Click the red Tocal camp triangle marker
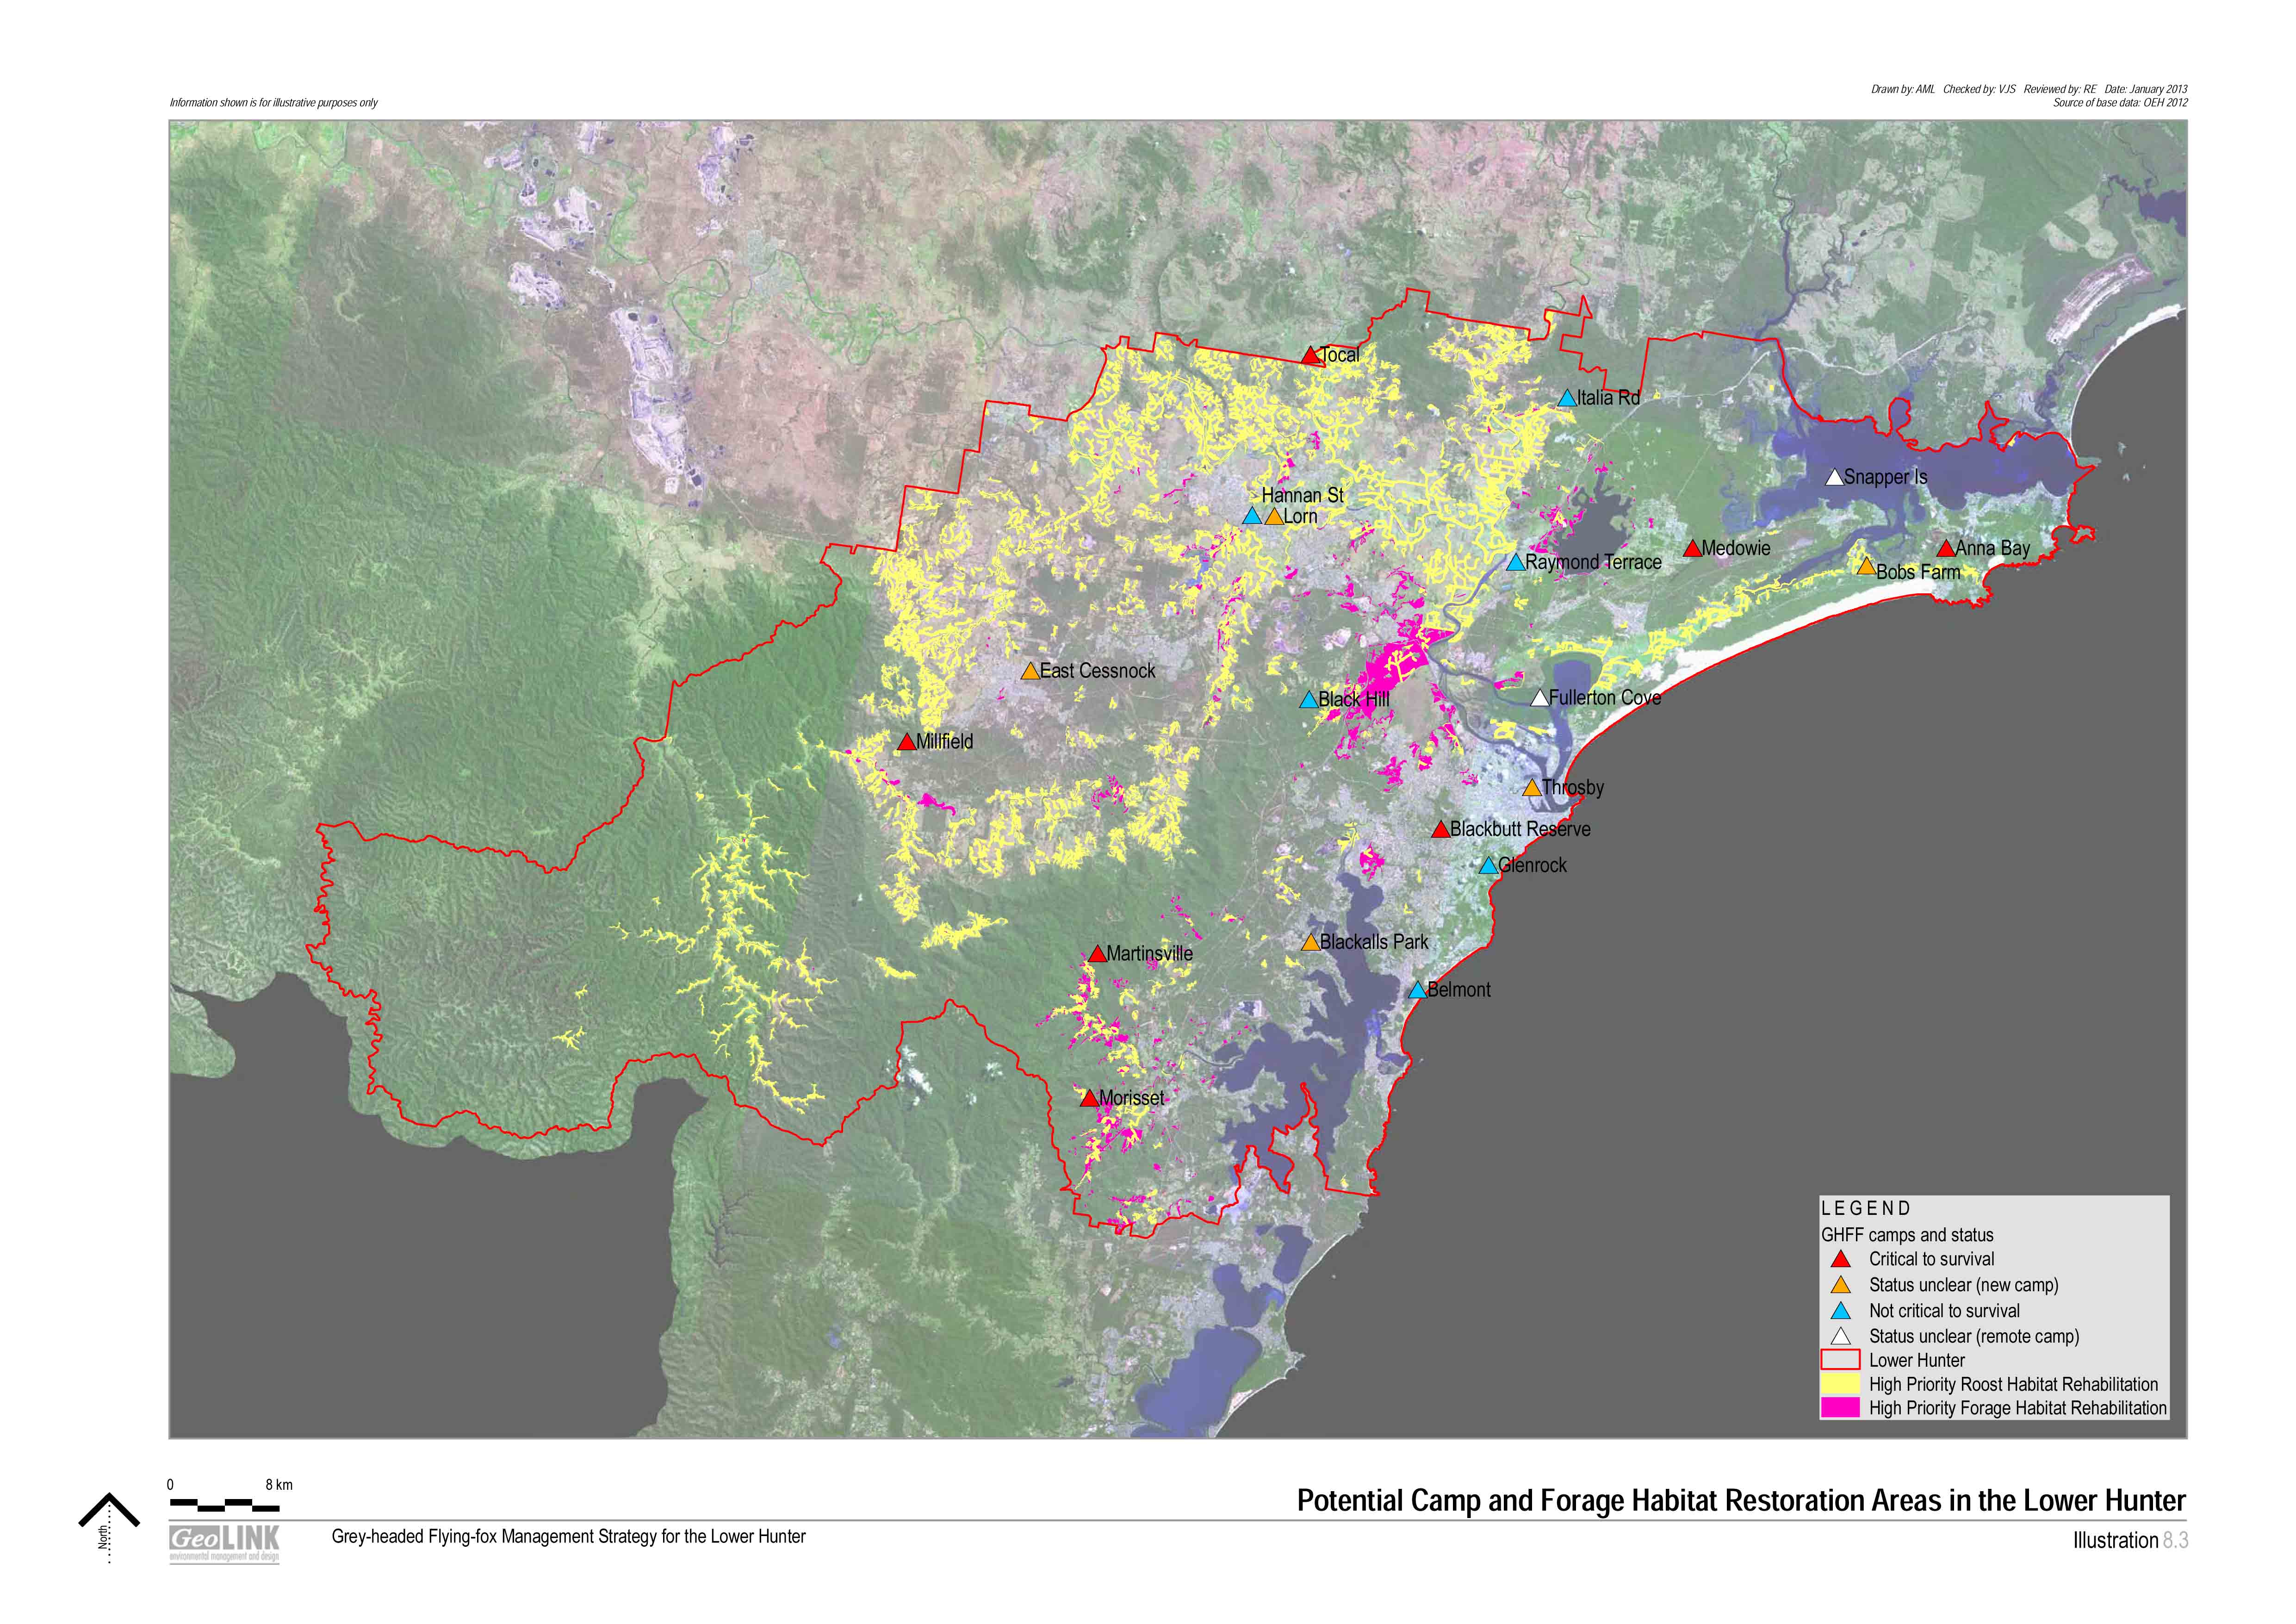The height and width of the screenshot is (1624, 2296). 1310,356
